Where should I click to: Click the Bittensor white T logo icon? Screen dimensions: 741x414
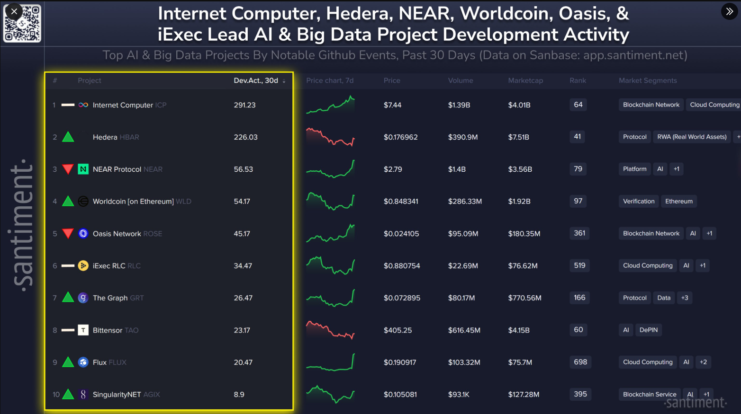(x=83, y=330)
